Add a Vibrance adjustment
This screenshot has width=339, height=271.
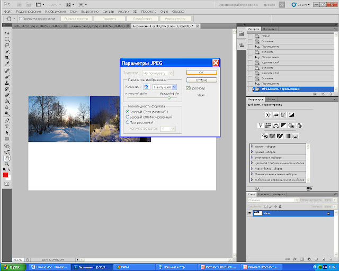click(261, 125)
